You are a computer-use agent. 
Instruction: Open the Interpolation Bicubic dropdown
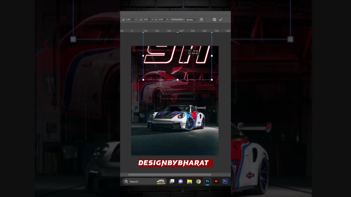click(192, 20)
